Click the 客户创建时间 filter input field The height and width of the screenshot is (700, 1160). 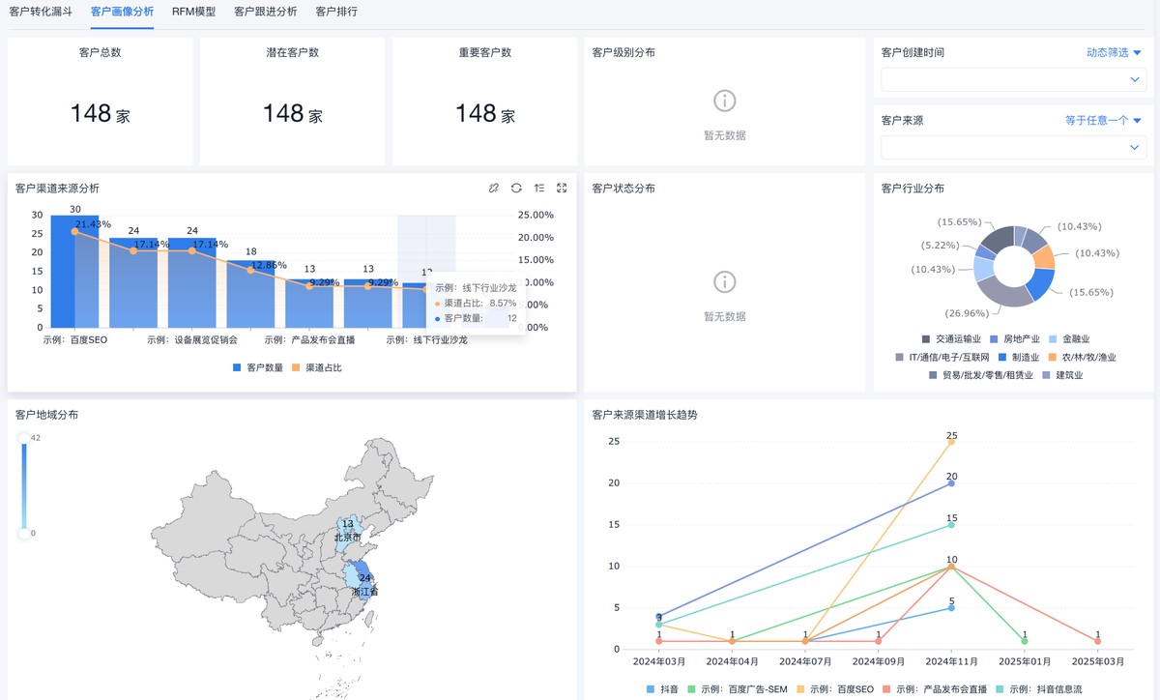click(1013, 79)
